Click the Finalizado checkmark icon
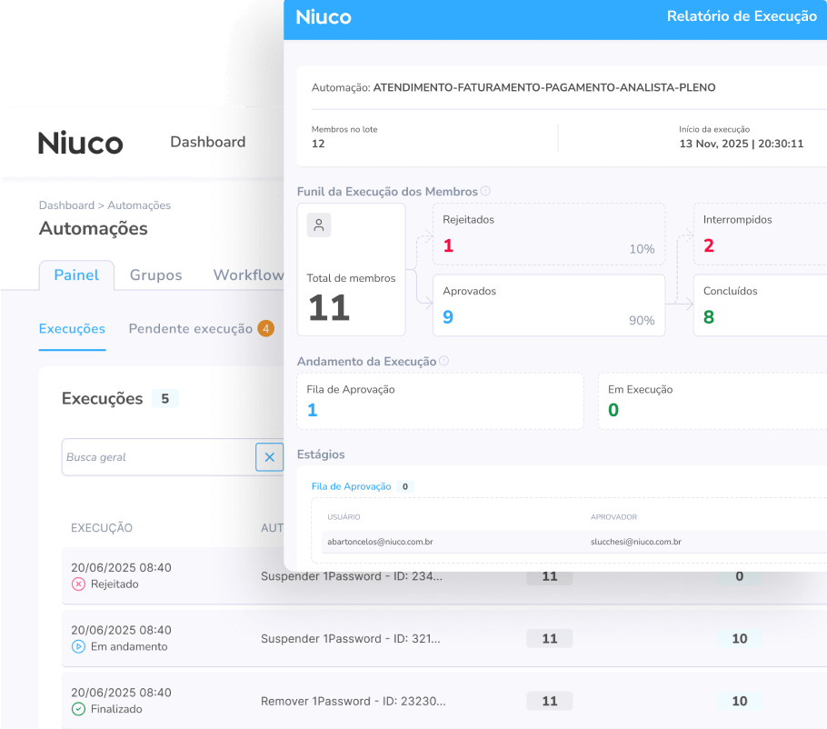The height and width of the screenshot is (729, 827). point(78,709)
